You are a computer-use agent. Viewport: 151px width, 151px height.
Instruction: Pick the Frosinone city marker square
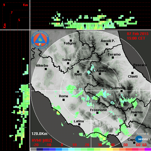[x=97, y=113]
